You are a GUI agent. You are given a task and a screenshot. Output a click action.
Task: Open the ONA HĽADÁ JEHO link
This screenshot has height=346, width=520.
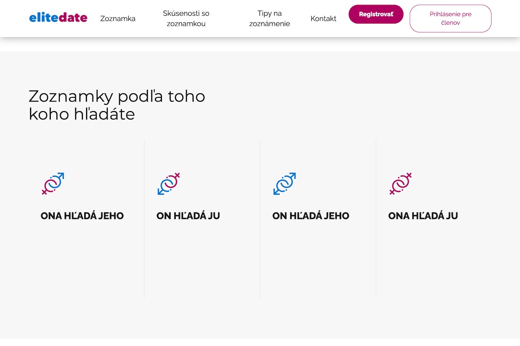82,216
